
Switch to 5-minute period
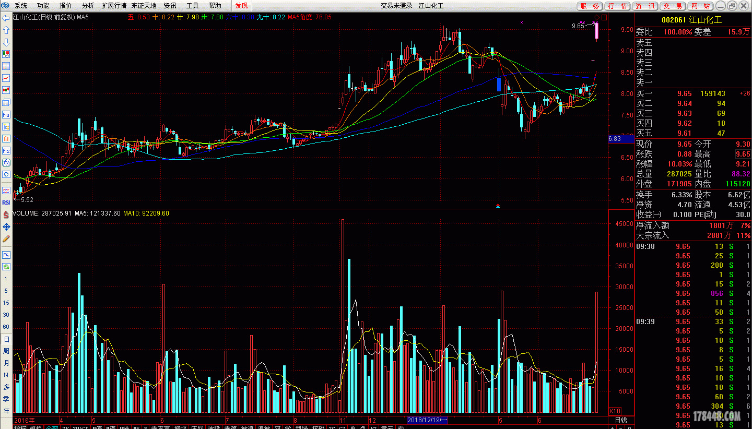coord(6,291)
